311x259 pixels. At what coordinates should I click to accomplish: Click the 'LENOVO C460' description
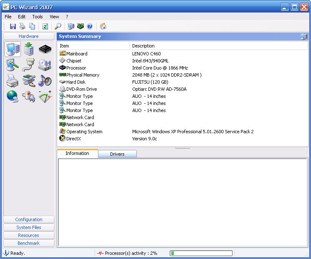point(146,54)
